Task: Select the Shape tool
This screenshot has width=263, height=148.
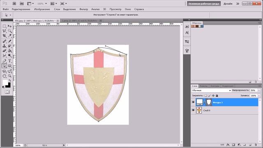Action: pyautogui.click(x=10, y=66)
